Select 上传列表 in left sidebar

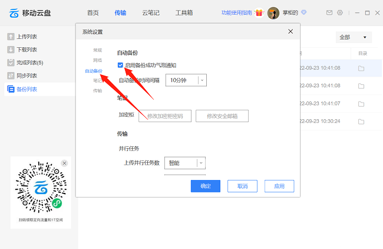click(x=27, y=37)
